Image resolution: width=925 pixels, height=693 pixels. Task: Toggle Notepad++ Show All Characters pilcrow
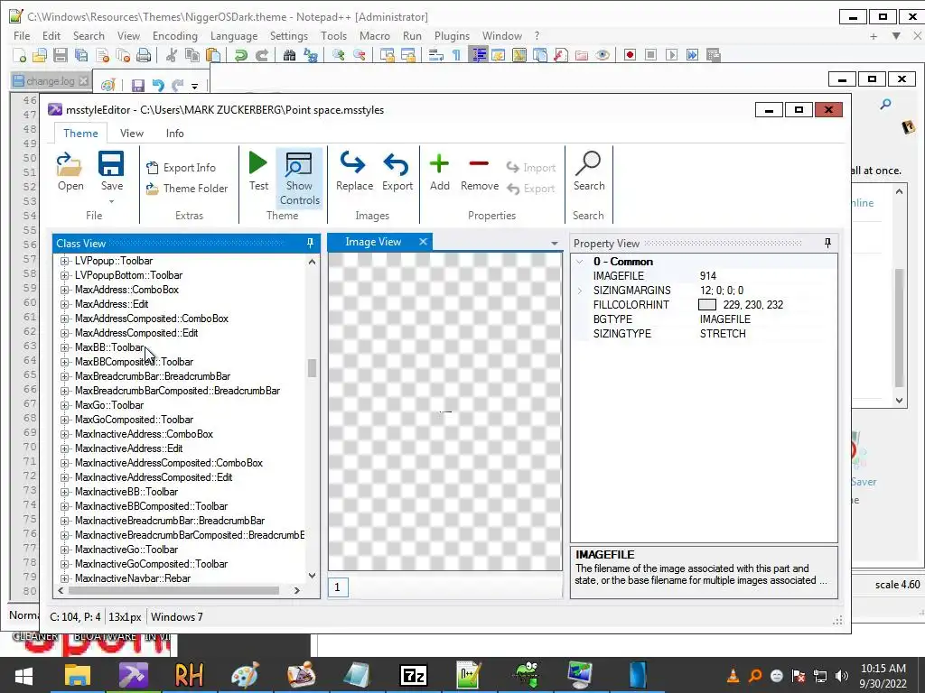coord(456,55)
